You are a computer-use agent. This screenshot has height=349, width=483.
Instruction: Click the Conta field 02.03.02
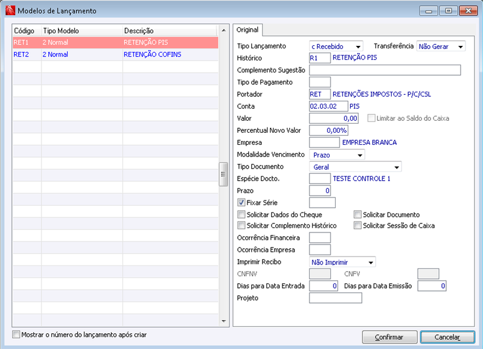click(328, 106)
